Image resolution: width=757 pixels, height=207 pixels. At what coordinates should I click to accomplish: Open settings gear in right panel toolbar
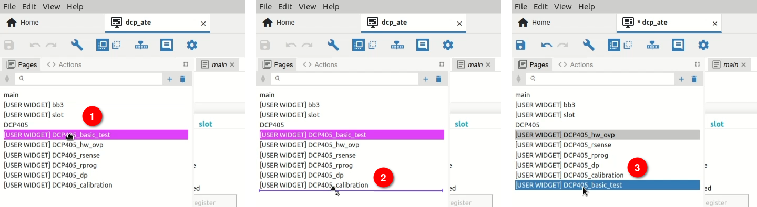(703, 45)
